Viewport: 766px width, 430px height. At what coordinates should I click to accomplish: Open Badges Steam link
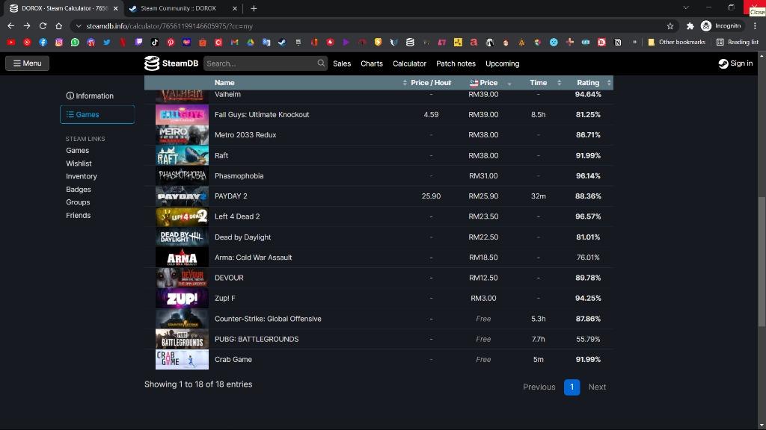[78, 189]
